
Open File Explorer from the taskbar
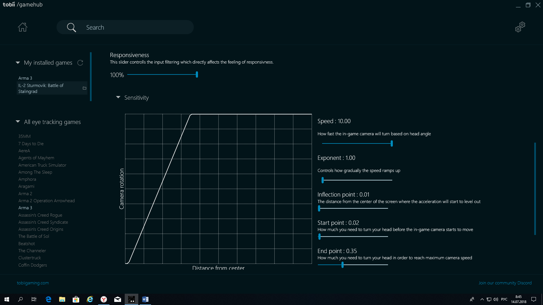[x=62, y=299]
